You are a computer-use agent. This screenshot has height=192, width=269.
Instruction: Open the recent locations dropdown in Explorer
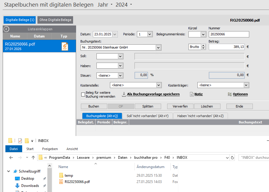(27, 158)
